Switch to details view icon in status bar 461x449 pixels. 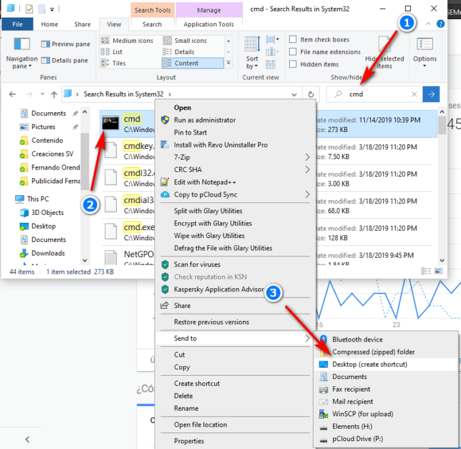click(x=426, y=271)
